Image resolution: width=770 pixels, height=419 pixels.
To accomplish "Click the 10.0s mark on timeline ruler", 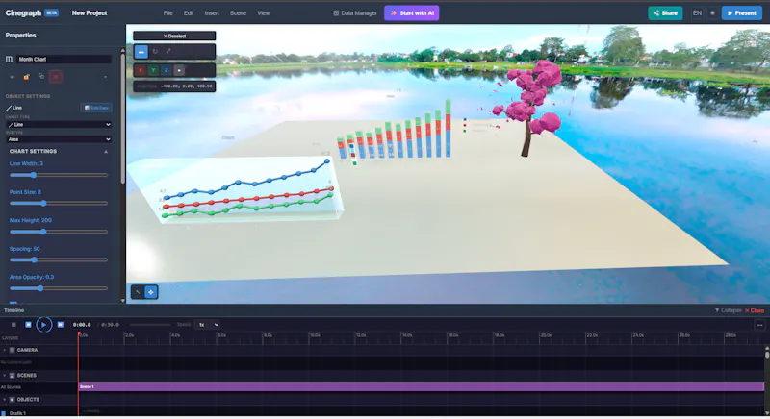I will (316, 335).
